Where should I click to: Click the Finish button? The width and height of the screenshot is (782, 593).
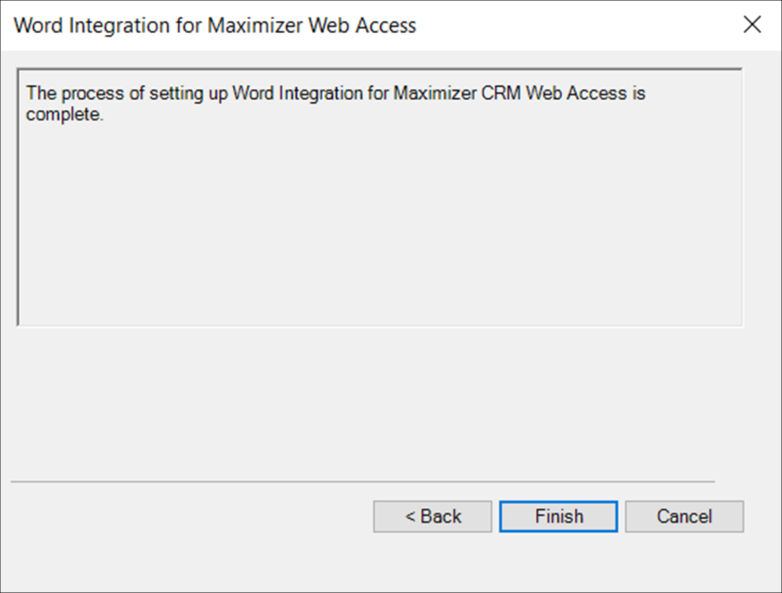(559, 516)
